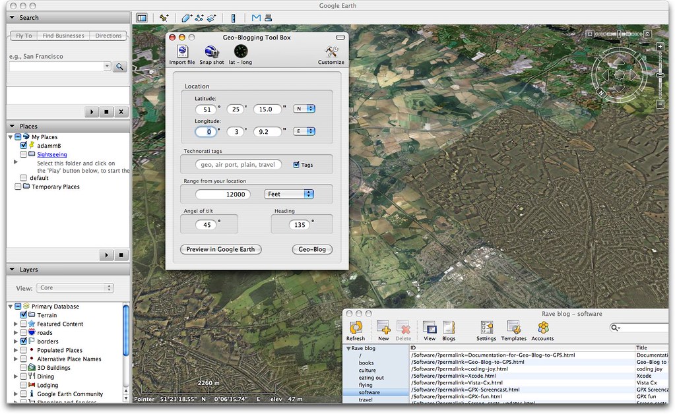Viewport: 675px width, 414px height.
Task: Select the books category in Rave blog
Action: [366, 363]
